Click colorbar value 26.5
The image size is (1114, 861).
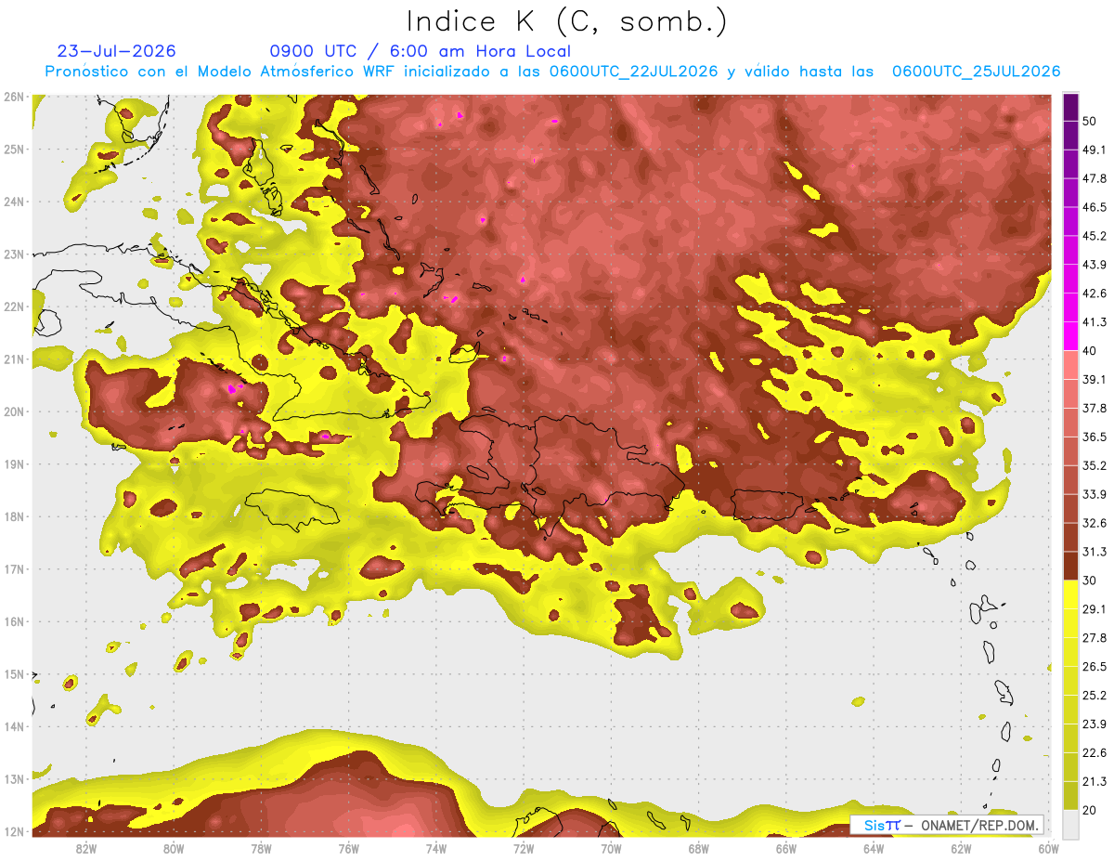1095,667
